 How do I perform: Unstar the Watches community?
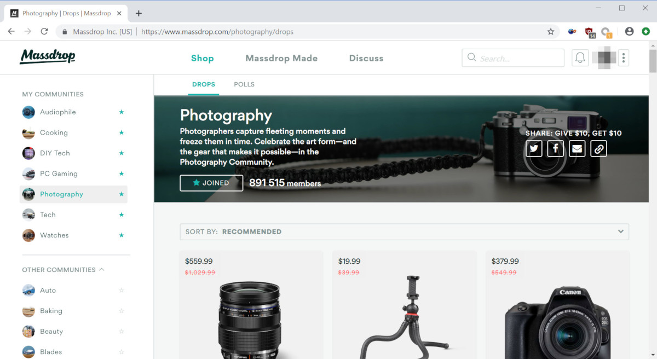click(122, 235)
